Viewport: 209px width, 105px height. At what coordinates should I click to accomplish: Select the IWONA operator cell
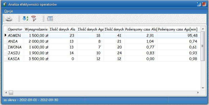(16, 47)
